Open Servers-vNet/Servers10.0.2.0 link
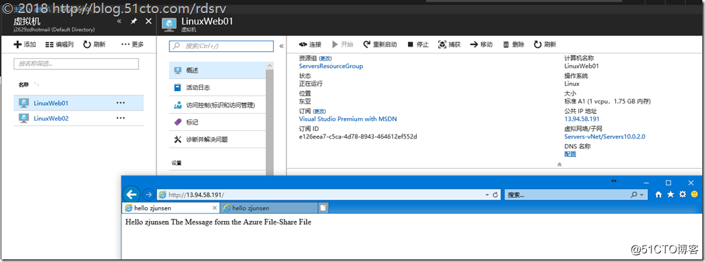Viewport: 705px width, 262px height. 605,136
